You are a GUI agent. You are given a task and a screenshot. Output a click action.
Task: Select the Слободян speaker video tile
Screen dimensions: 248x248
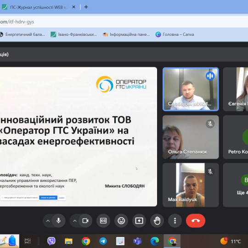point(191,89)
